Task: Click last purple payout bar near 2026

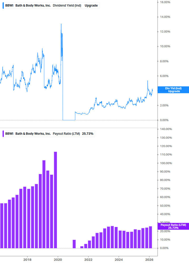Action: pos(151,237)
